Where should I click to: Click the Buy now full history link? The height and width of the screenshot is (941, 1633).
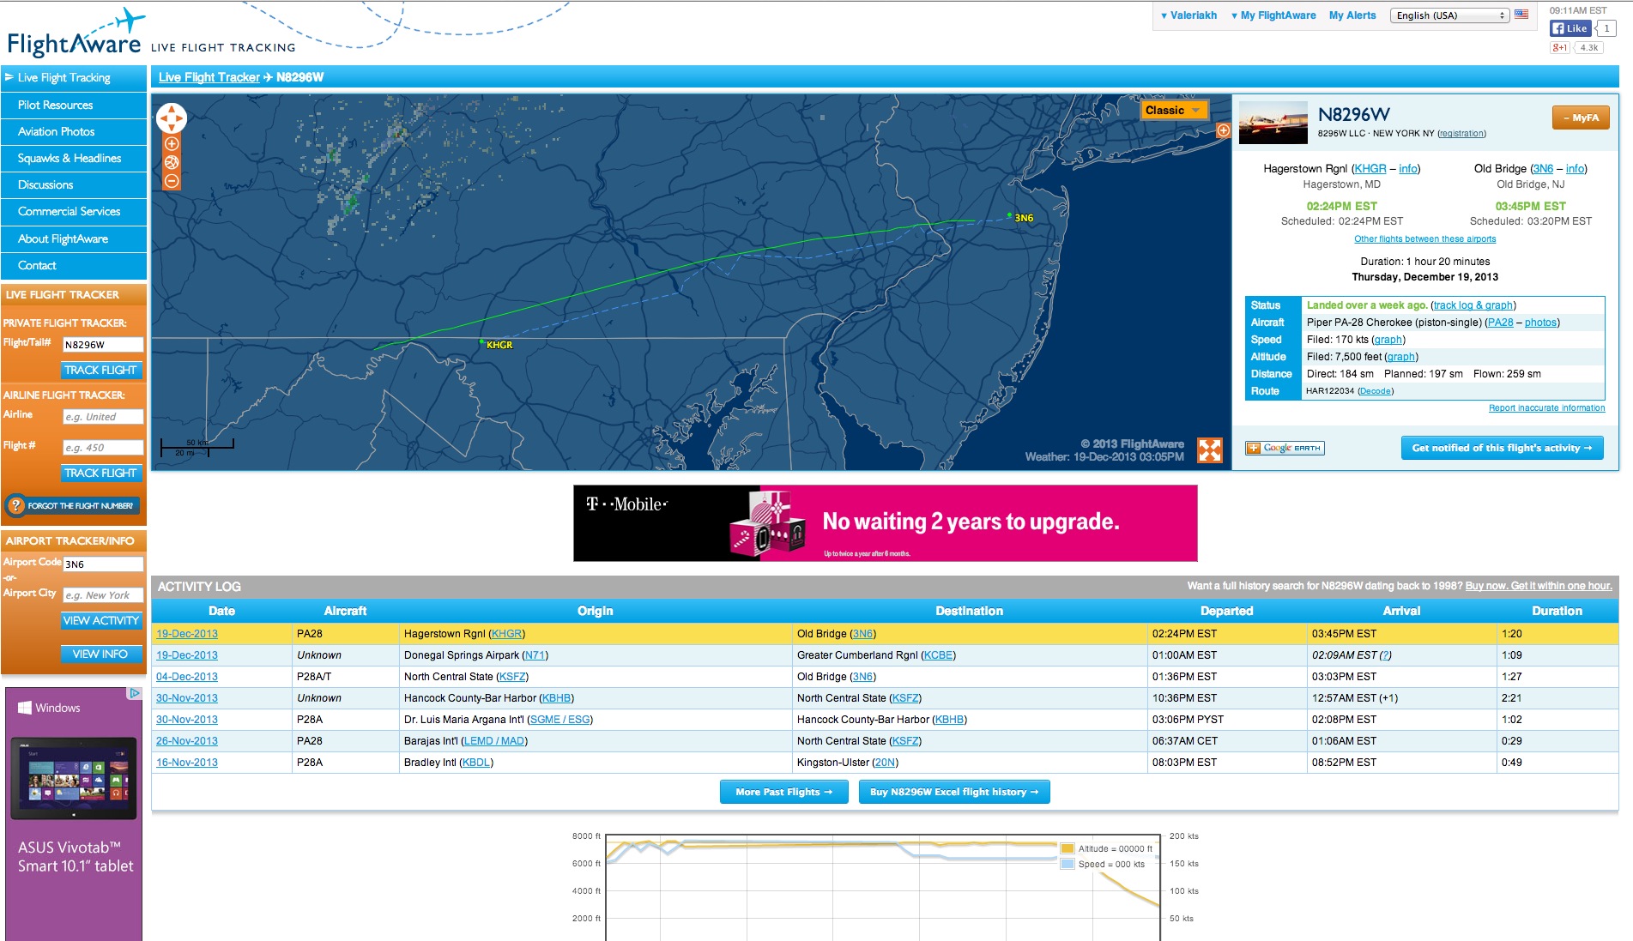(1539, 586)
